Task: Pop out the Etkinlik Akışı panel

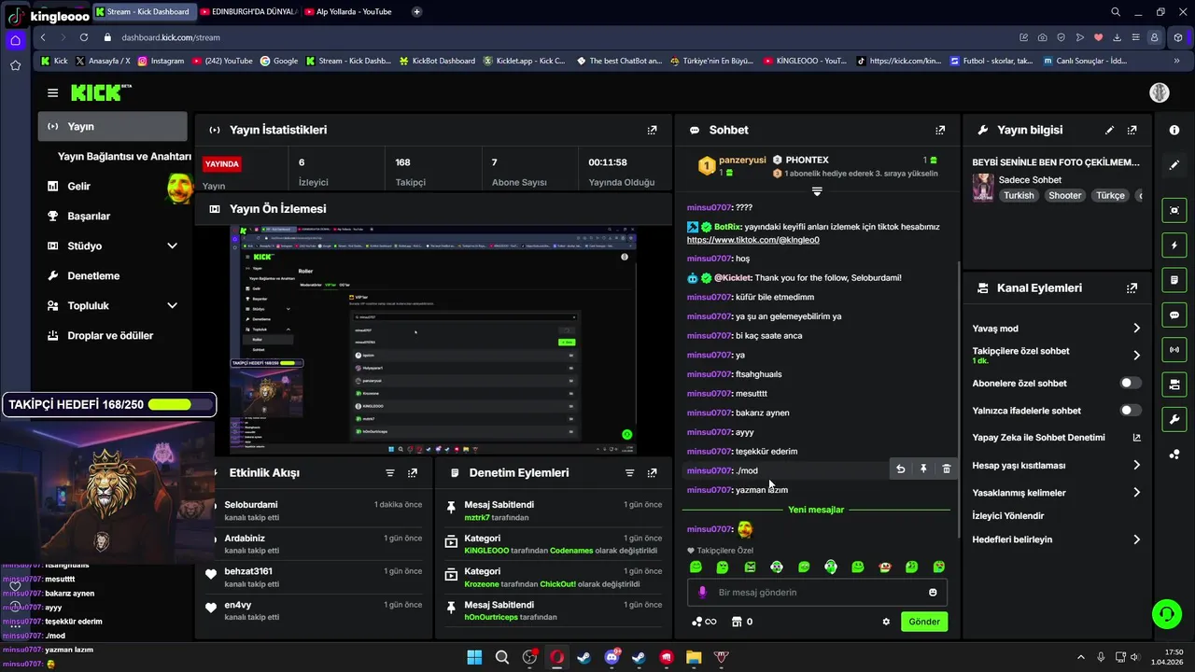Action: (x=413, y=473)
